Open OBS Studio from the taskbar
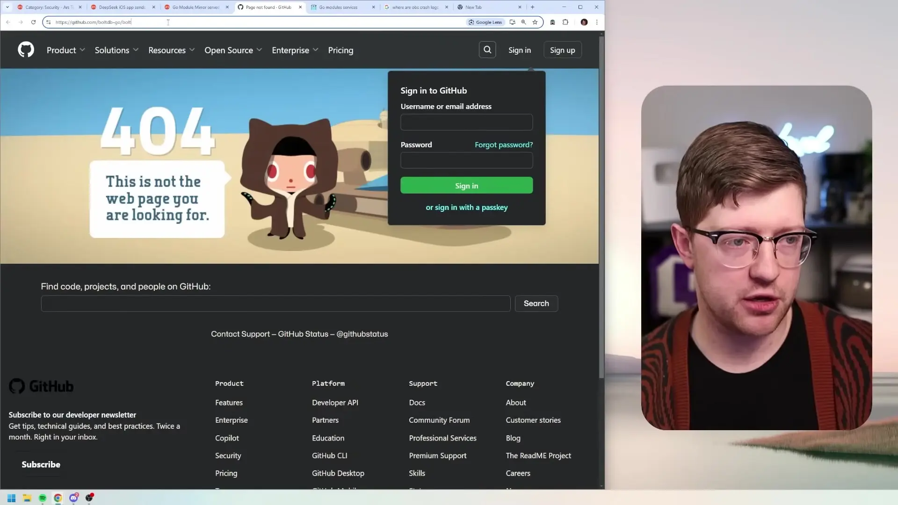Viewport: 898px width, 505px height. (x=89, y=498)
